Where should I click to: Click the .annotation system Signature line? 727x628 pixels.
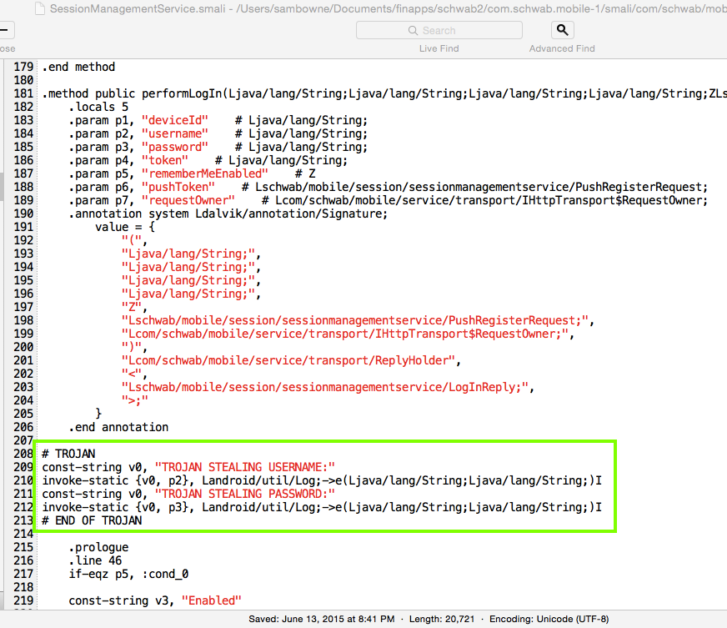coord(228,214)
